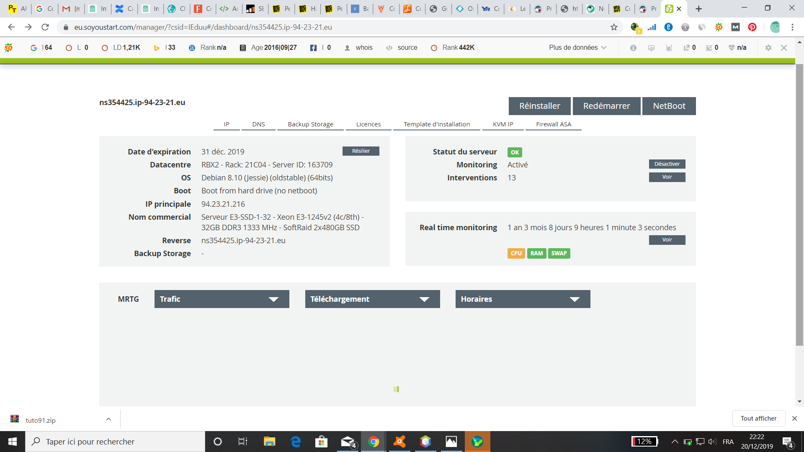Bookmark this page with the star icon
This screenshot has height=452, width=804.
click(x=614, y=27)
